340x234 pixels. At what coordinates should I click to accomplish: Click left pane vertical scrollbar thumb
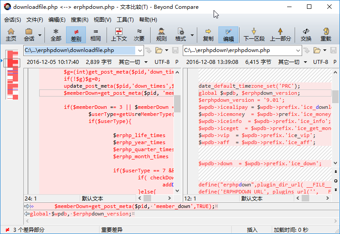(177, 104)
